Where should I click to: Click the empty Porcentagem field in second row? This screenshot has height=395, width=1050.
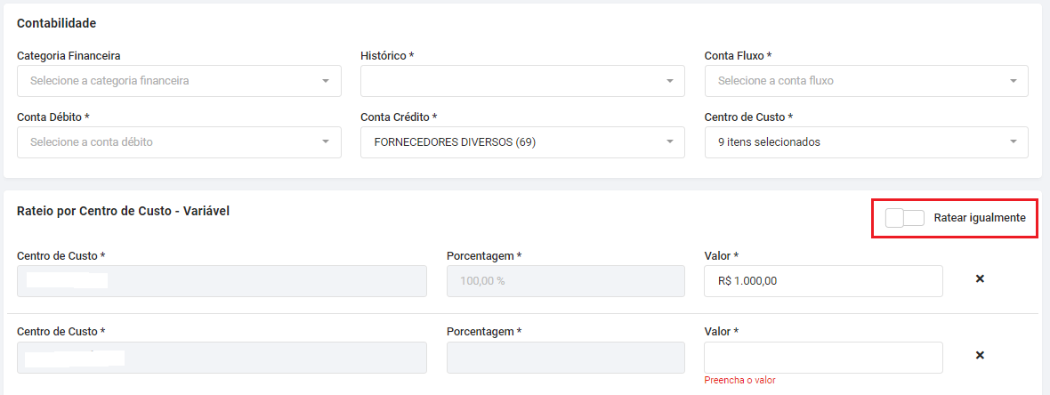[565, 358]
